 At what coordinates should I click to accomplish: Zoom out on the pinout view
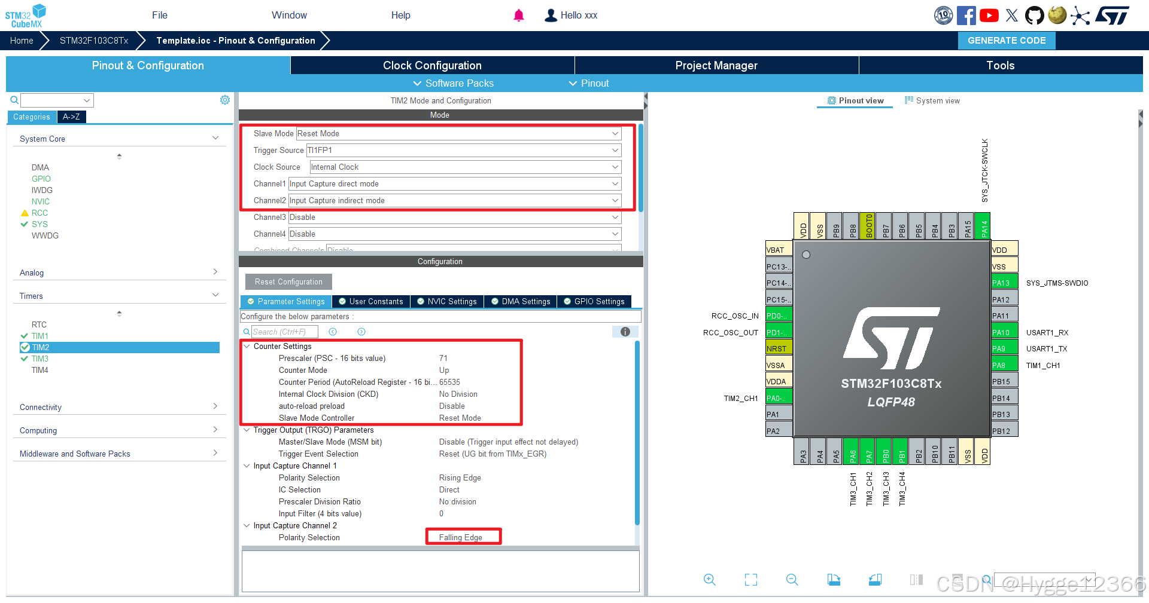pos(792,579)
